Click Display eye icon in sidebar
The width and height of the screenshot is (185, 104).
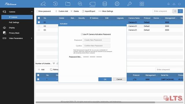click(x=4, y=28)
